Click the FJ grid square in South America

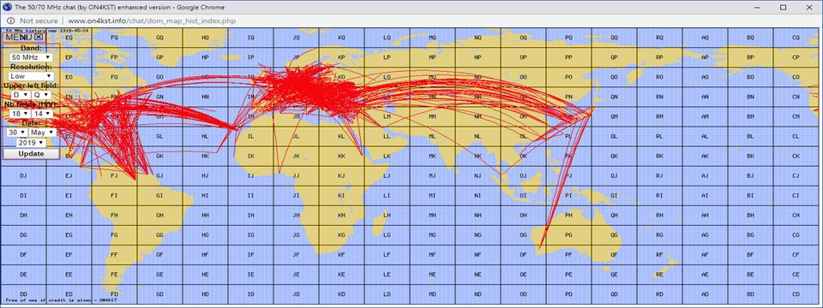point(114,175)
